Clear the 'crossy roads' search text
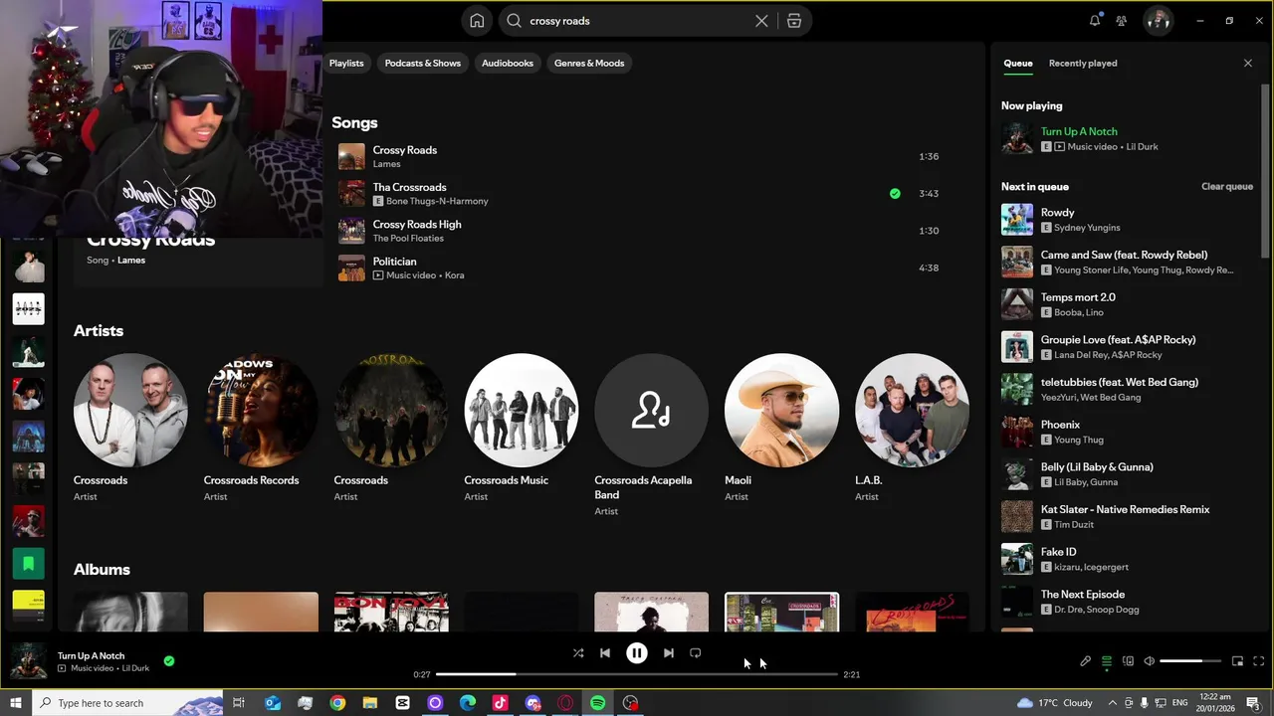The height and width of the screenshot is (716, 1274). (761, 21)
